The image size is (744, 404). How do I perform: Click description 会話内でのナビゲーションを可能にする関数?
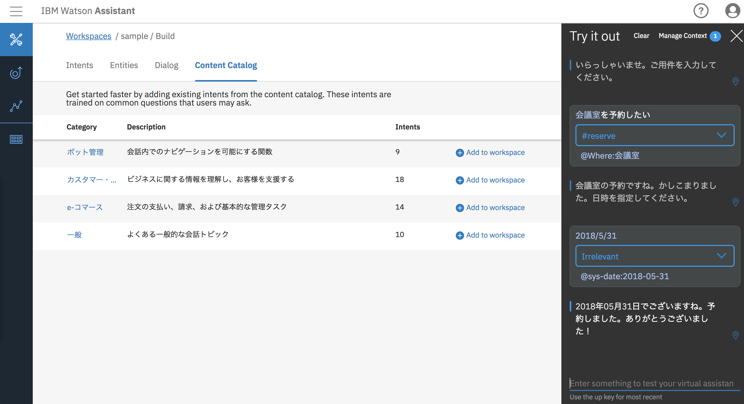pyautogui.click(x=200, y=152)
